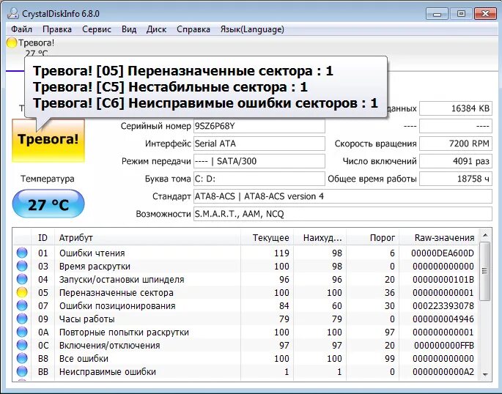The height and width of the screenshot is (394, 502).
Task: Click yellow status dot for attribute 05
Action: pos(22,292)
